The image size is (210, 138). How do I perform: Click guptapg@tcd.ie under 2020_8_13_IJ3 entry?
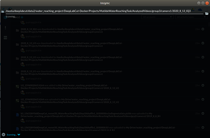click(x=33, y=50)
